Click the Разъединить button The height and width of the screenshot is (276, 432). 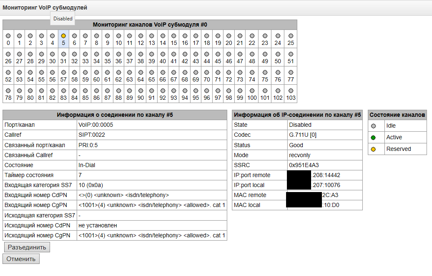pyautogui.click(x=27, y=247)
